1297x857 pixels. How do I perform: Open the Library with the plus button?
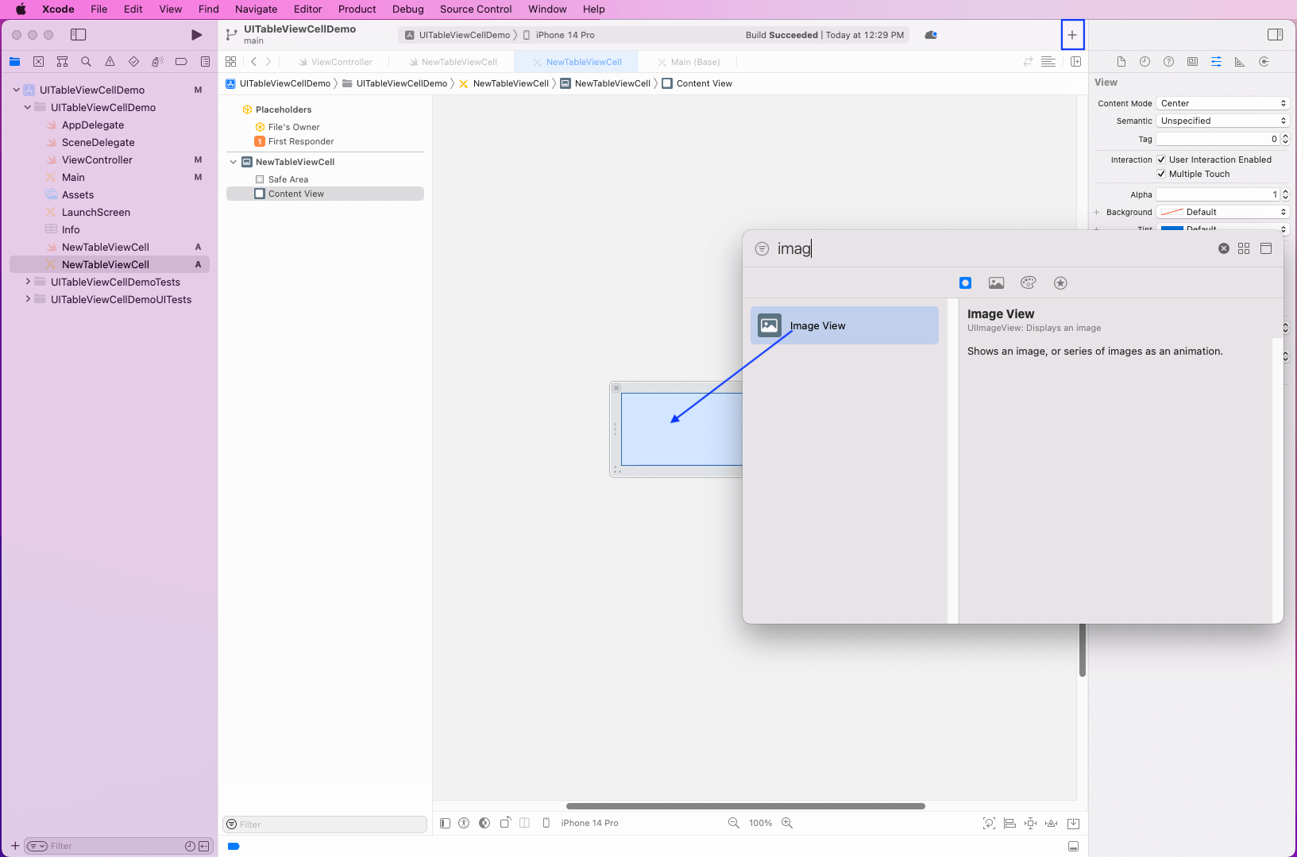pyautogui.click(x=1072, y=35)
